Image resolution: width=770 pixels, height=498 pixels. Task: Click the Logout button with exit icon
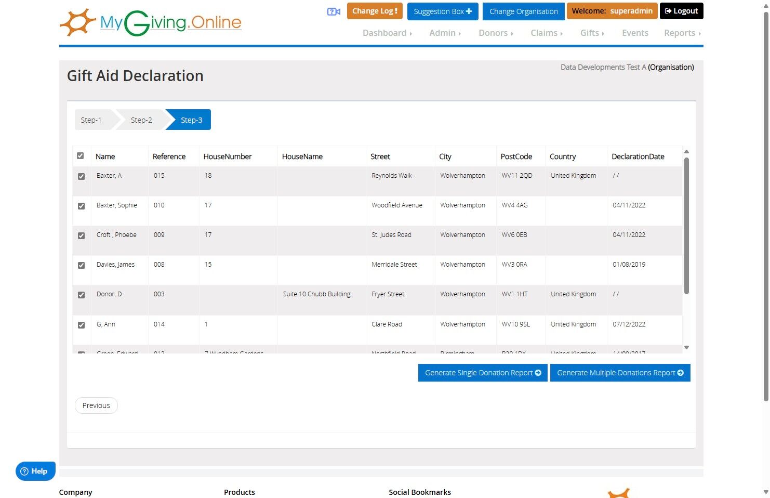[681, 11]
